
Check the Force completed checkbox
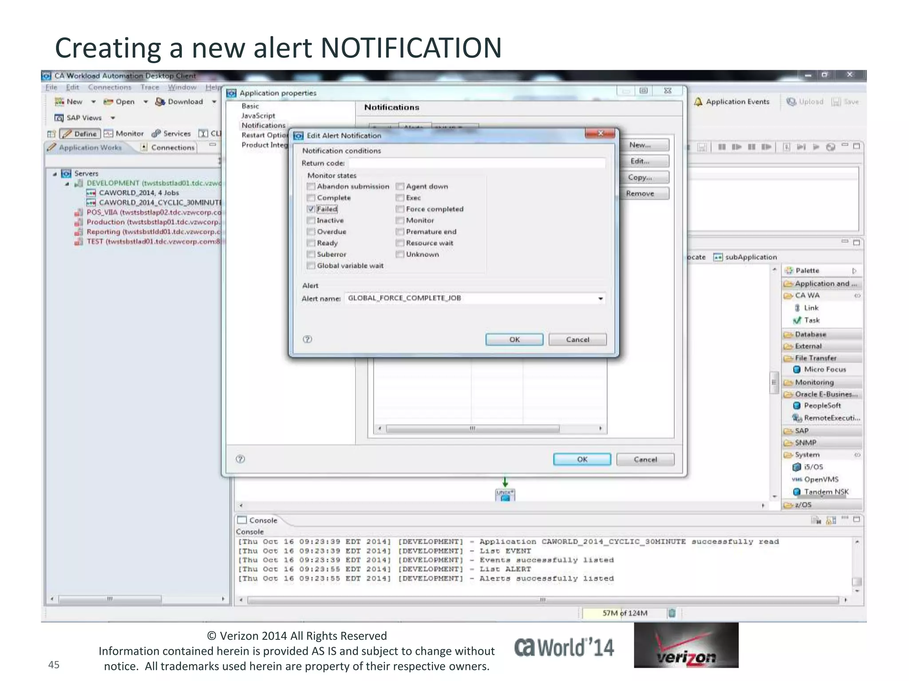(400, 209)
